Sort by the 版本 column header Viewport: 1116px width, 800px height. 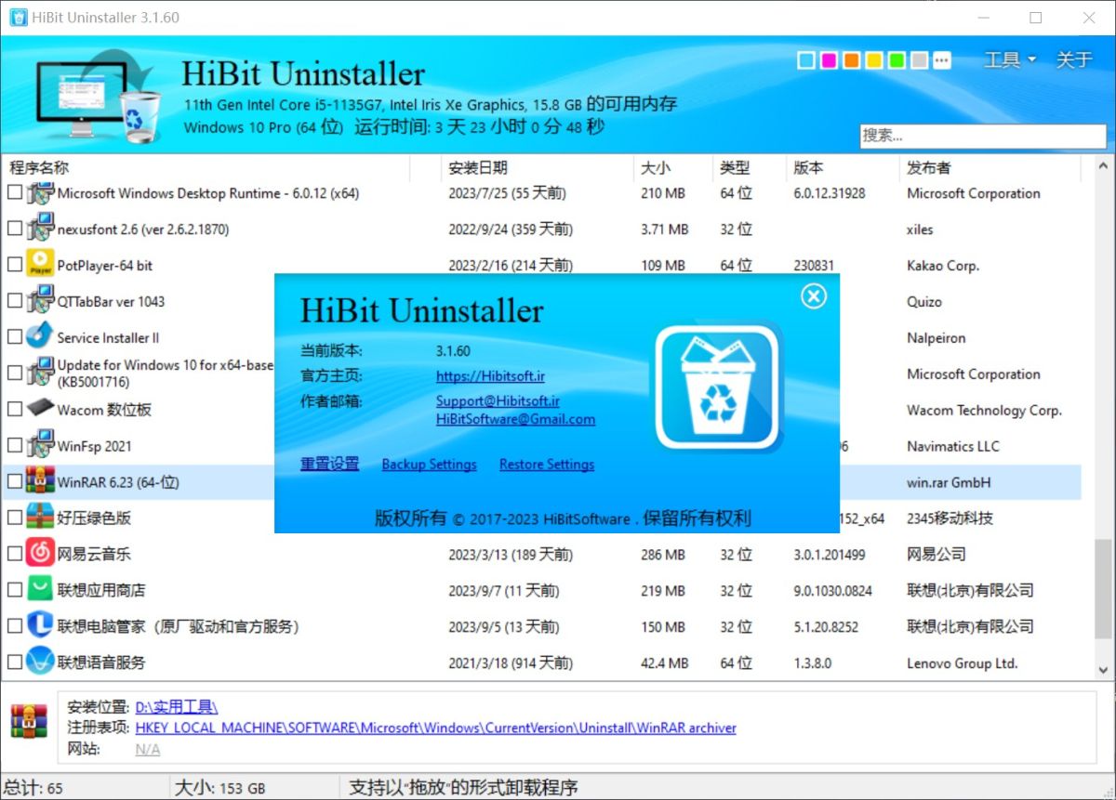coord(844,168)
